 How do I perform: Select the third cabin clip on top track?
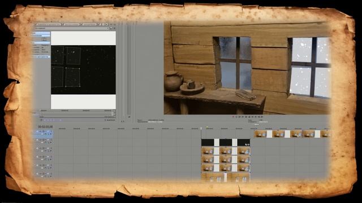pos(296,134)
